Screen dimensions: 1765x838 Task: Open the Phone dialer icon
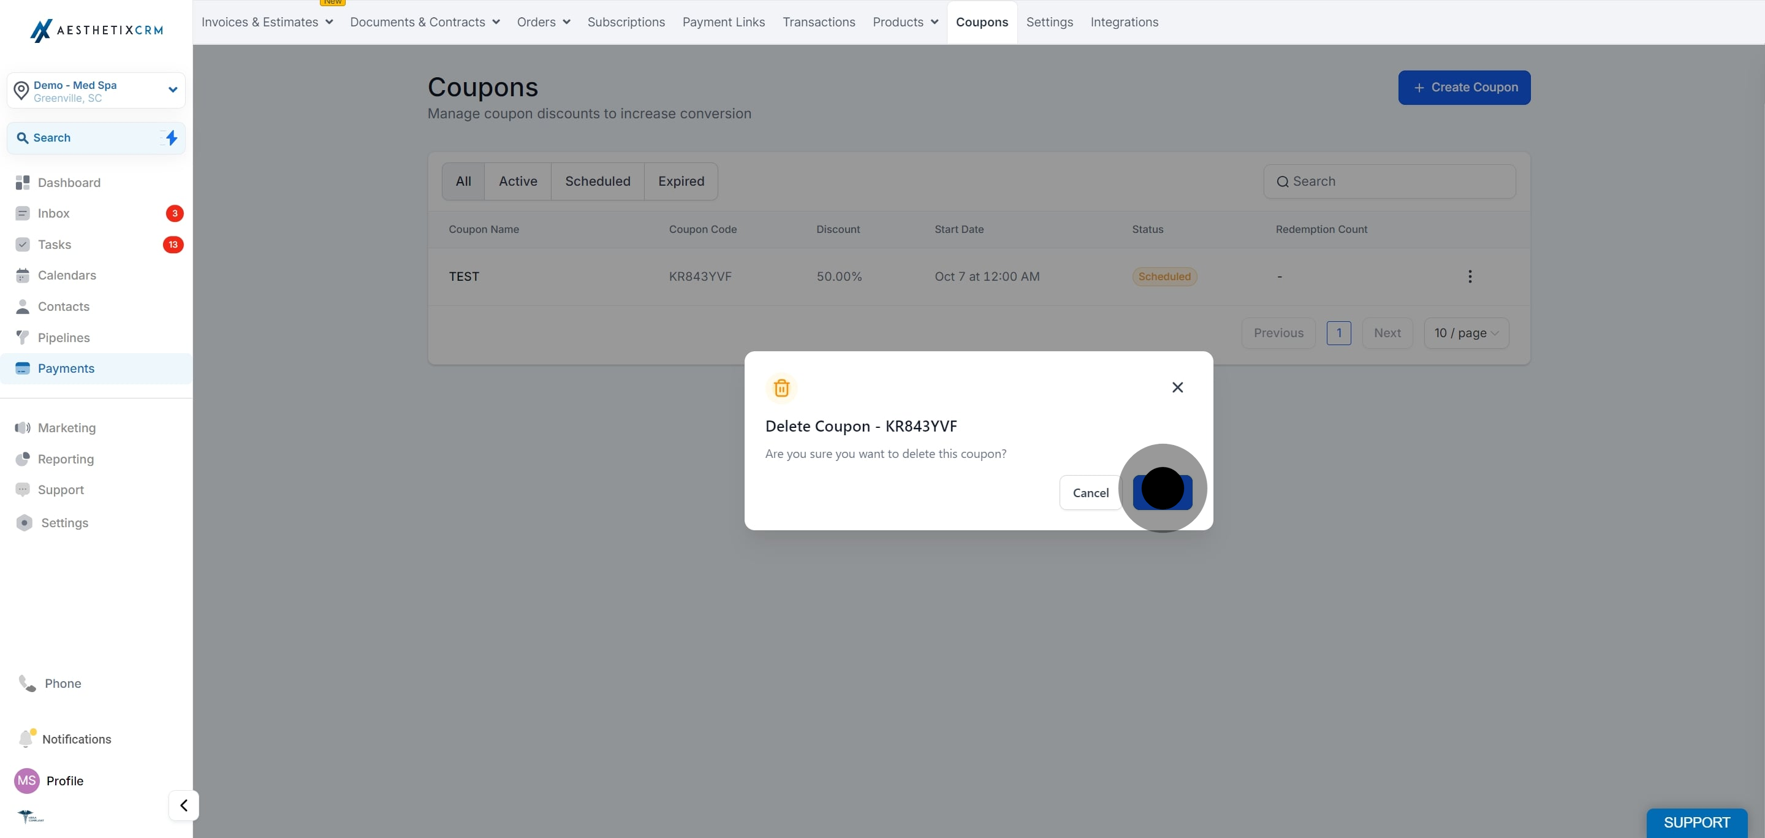(x=27, y=683)
